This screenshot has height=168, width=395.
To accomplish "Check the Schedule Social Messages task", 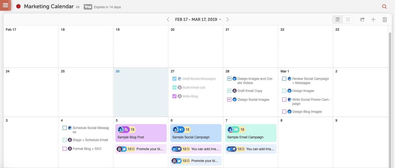I will [65, 128].
